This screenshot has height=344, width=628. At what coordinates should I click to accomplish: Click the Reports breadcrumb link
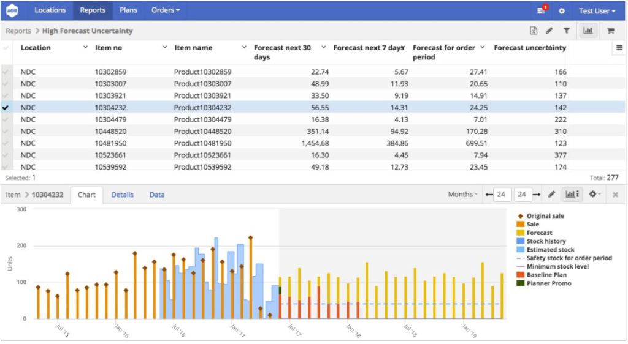coord(18,31)
